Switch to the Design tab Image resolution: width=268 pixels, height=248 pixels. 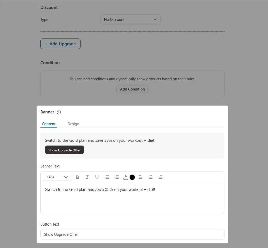(73, 124)
